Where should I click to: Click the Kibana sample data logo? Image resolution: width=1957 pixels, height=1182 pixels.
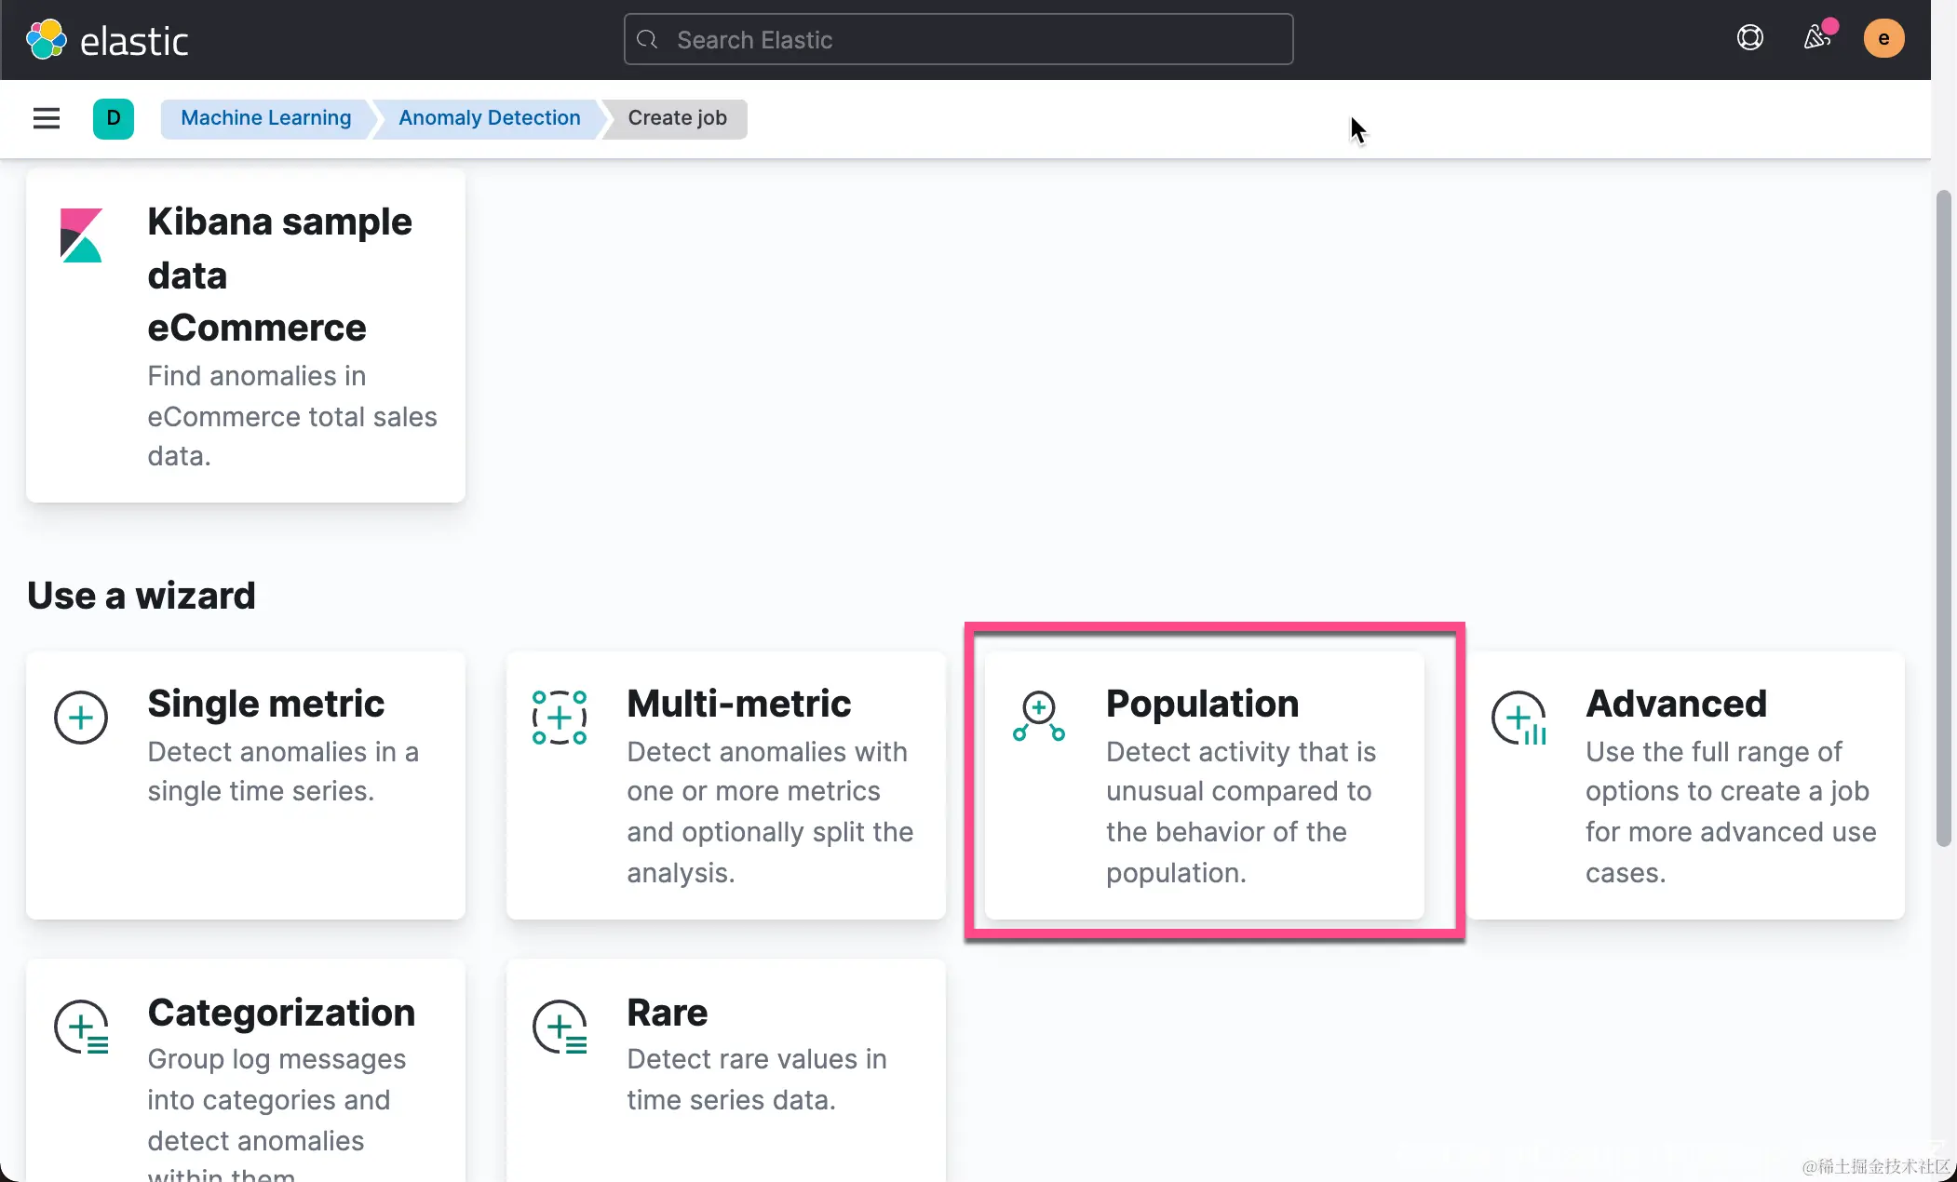tap(81, 235)
